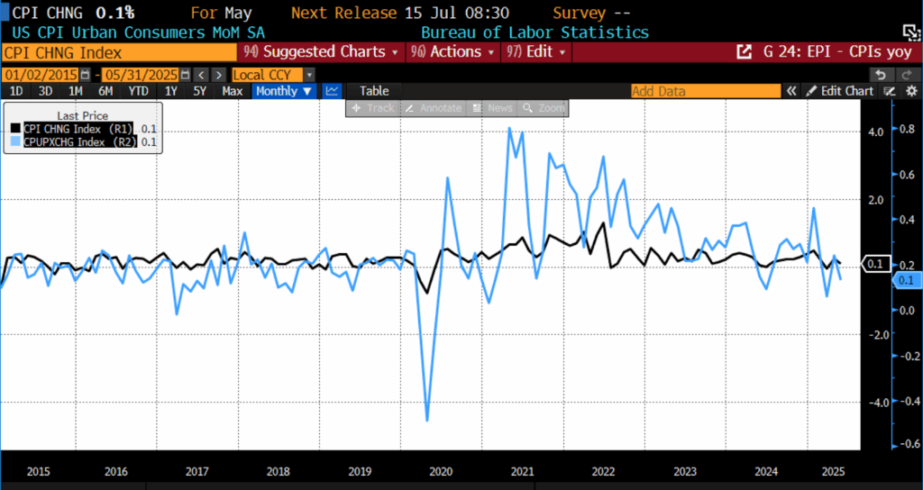Click the CPUPXCHG Index blue legend swatch
The height and width of the screenshot is (490, 923).
point(15,141)
